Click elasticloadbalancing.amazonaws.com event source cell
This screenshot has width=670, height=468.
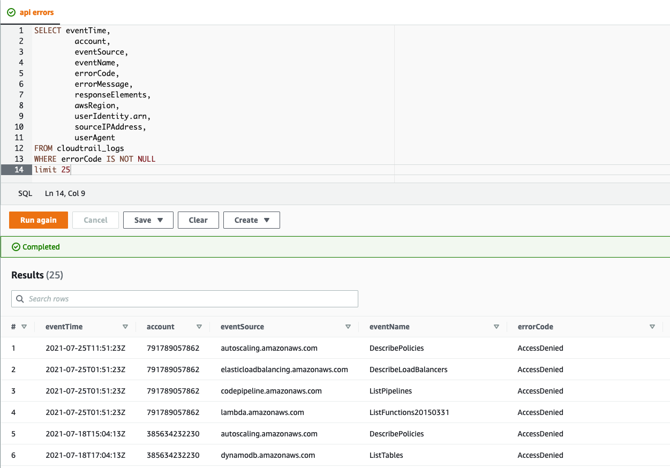[284, 369]
